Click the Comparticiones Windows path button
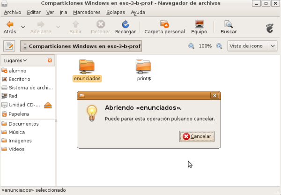 pyautogui.click(x=81, y=46)
